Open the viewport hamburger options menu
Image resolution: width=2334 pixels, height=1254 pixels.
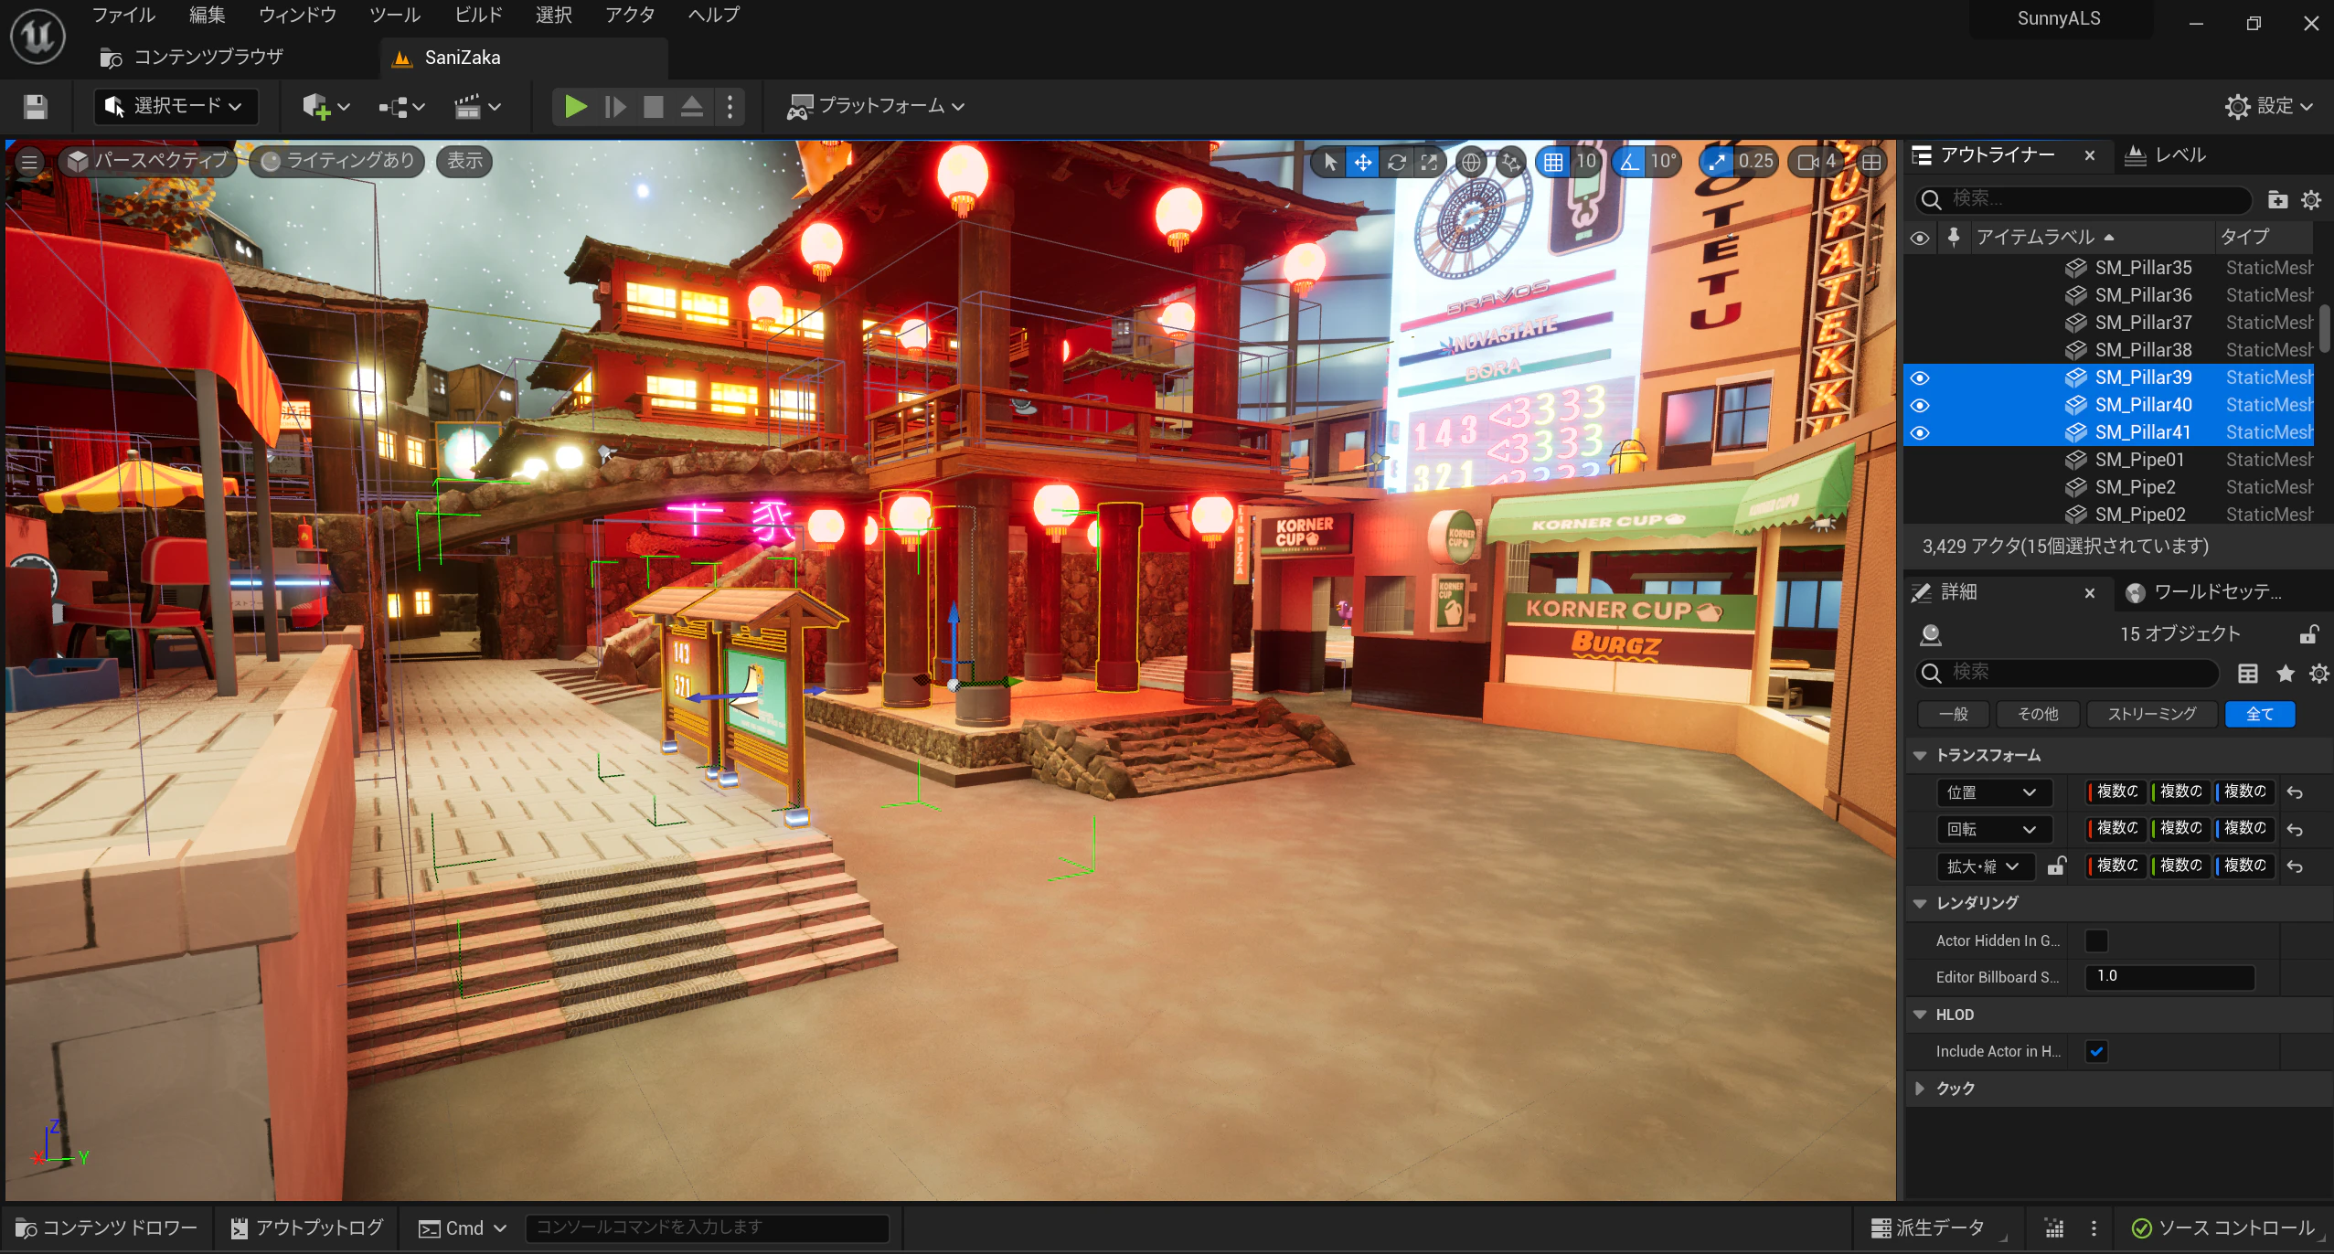point(29,162)
